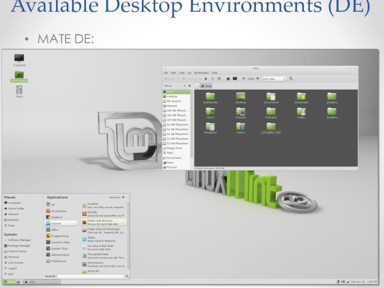Click the menu Search input field
384x288 pixels.
pos(90,276)
